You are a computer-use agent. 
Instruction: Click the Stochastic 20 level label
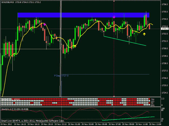(162, 119)
